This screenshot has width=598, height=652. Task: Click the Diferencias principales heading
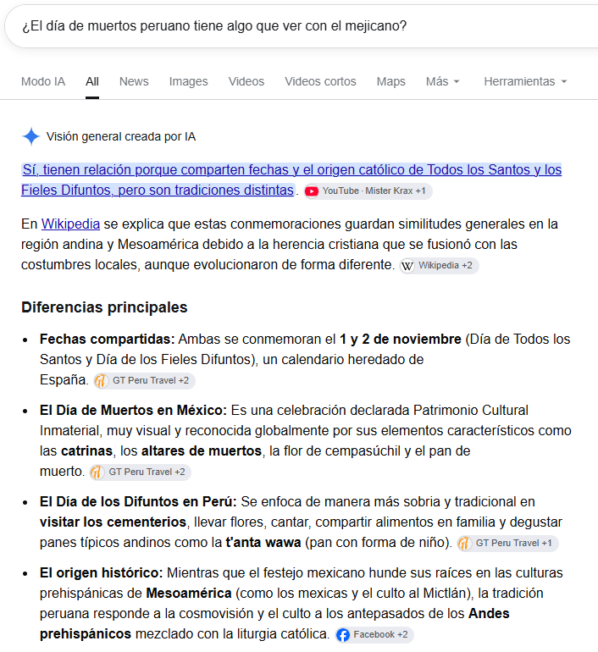[x=104, y=307]
